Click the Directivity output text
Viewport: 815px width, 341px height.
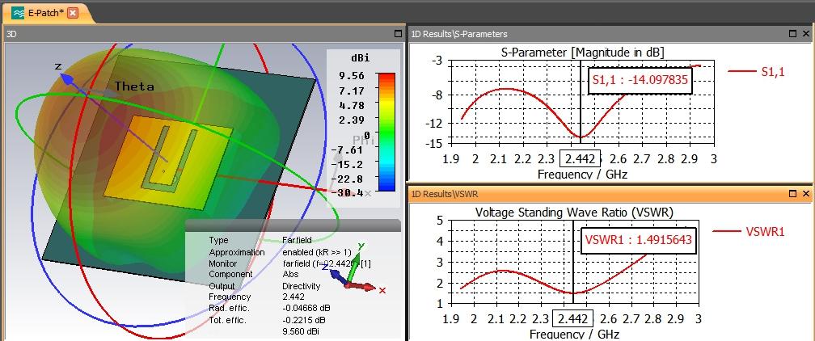[301, 286]
